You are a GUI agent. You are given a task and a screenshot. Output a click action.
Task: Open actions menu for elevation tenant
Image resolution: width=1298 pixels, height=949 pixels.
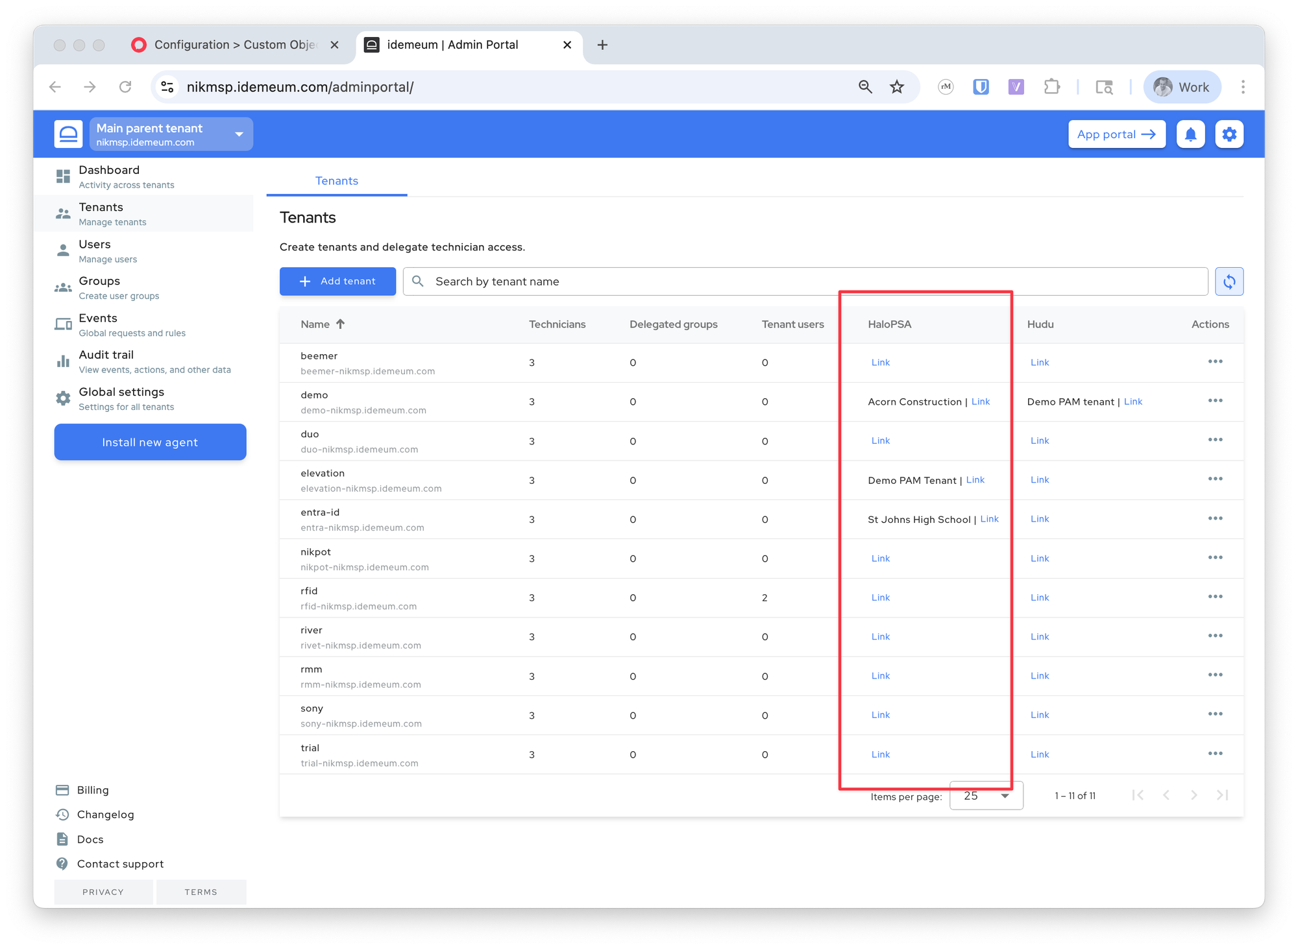(1215, 479)
